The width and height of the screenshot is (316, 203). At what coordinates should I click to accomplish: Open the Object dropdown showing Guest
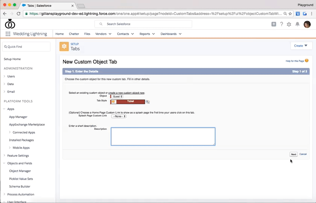117,97
